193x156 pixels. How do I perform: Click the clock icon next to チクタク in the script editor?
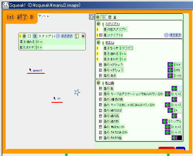(58, 36)
